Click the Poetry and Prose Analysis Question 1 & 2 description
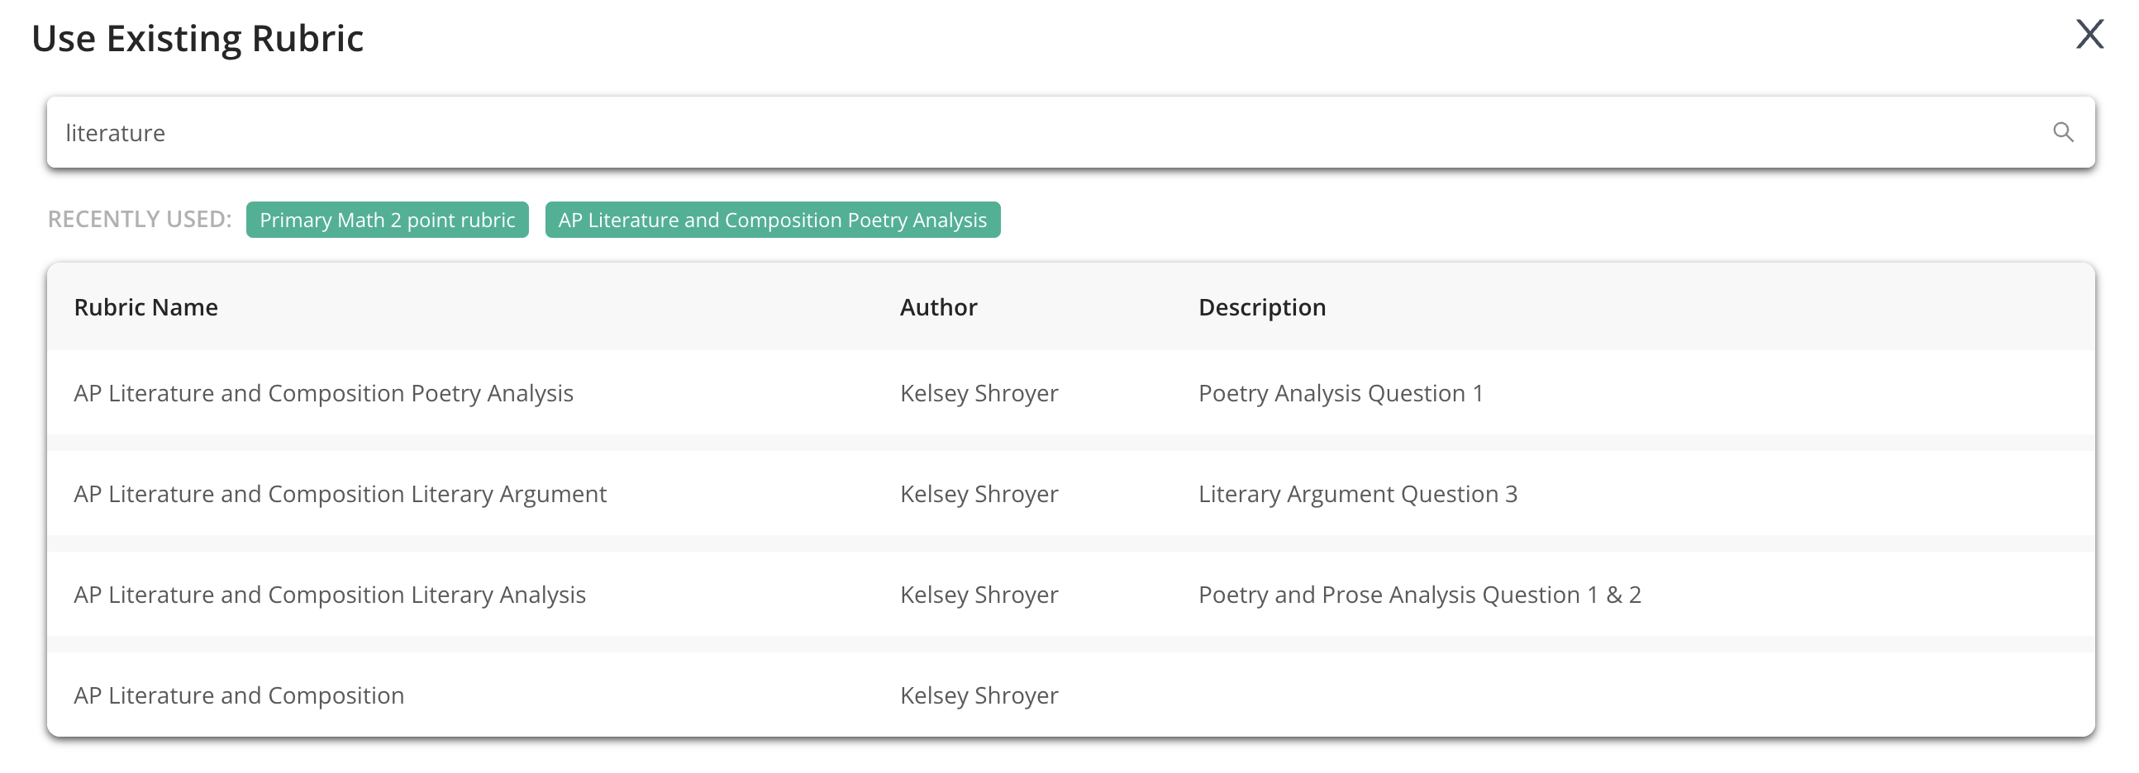Screen dimensions: 2139x773 click(1418, 594)
